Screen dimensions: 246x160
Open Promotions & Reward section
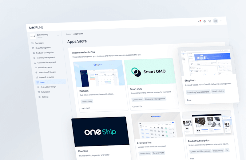[x=47, y=72]
